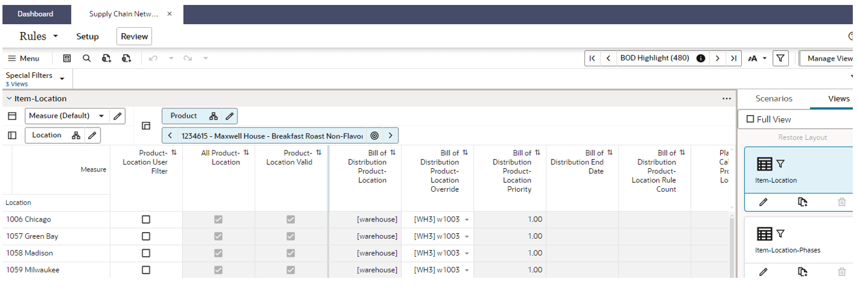
Task: Open Location hierarchy icon
Action: (x=76, y=135)
